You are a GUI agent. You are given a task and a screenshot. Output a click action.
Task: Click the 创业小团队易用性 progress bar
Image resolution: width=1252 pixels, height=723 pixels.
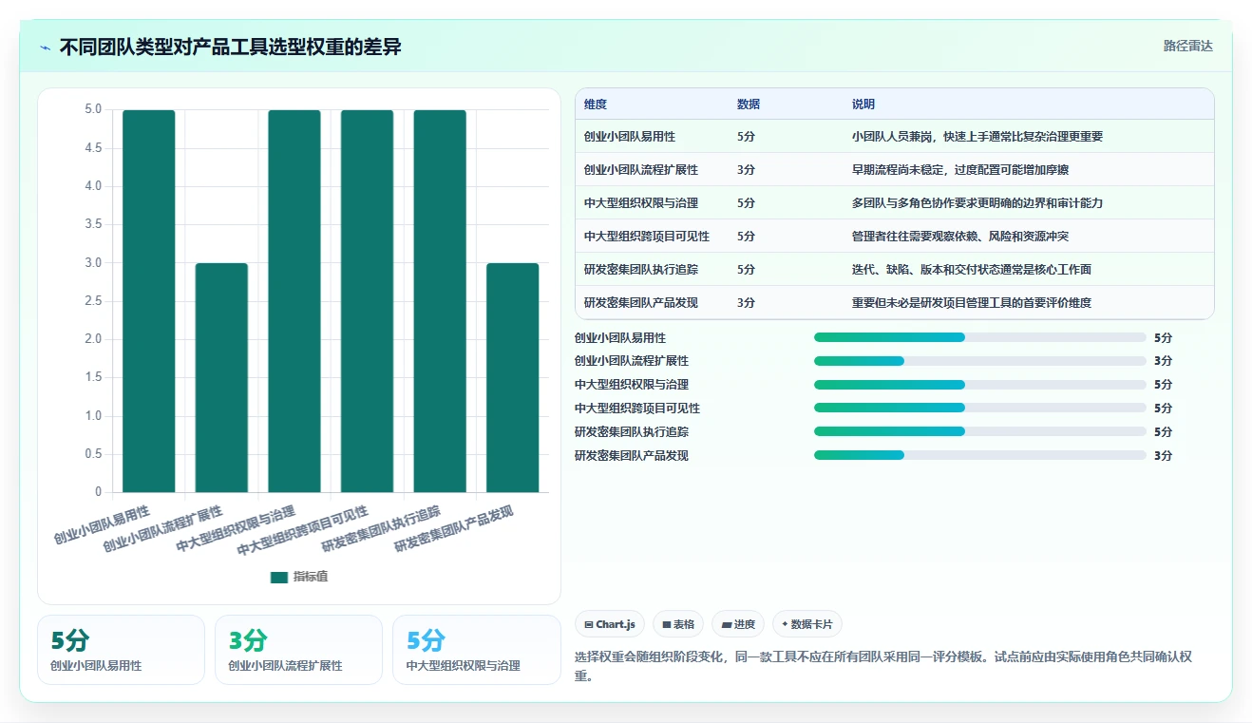(980, 337)
